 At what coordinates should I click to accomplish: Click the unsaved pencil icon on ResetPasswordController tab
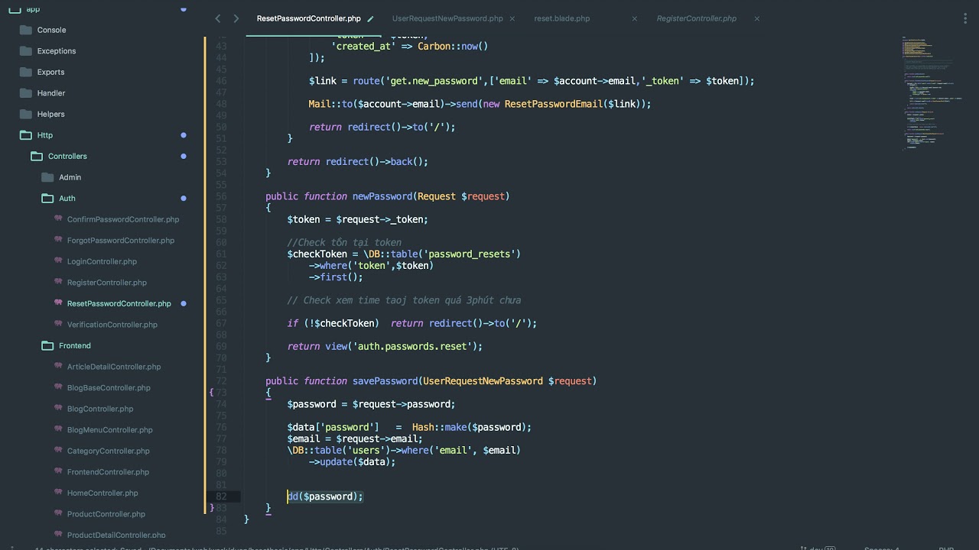click(370, 18)
